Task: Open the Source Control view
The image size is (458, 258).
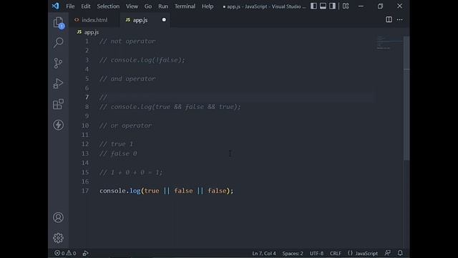Action: (58, 63)
